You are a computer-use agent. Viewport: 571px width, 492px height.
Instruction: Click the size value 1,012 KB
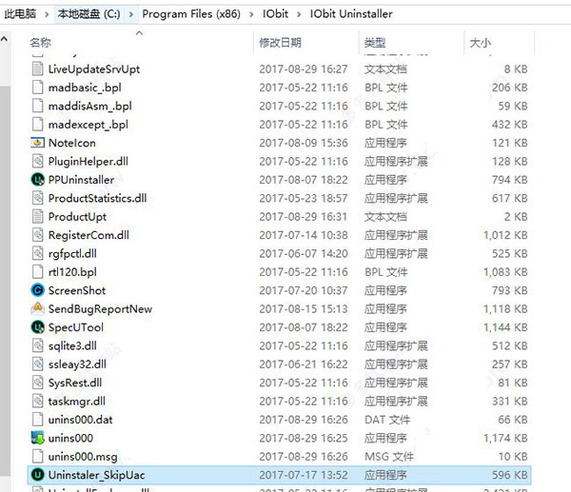coord(505,235)
